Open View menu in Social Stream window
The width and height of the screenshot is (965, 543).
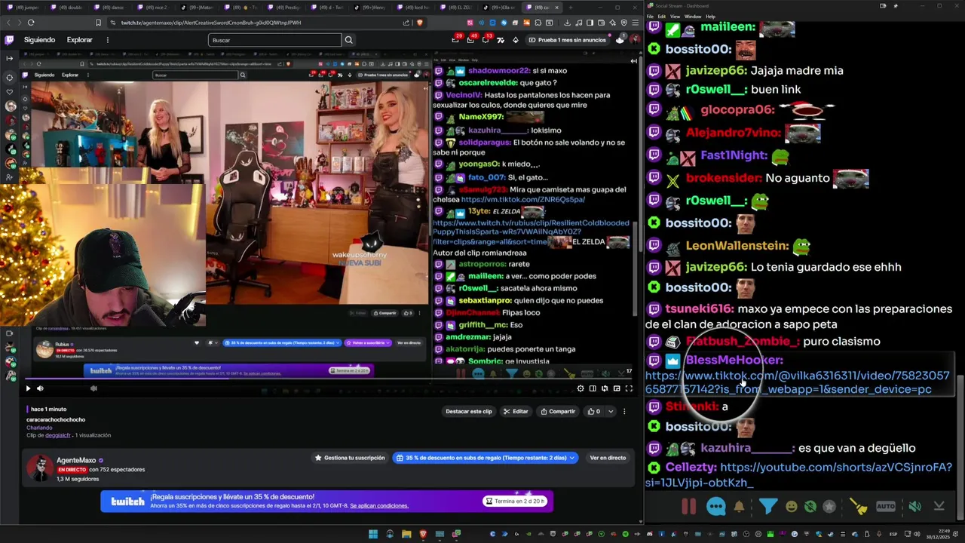pos(675,16)
